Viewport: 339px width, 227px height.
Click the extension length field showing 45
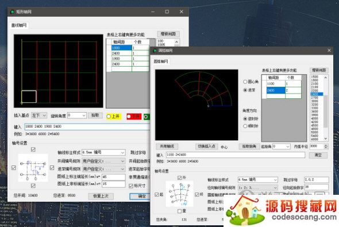pos(114,177)
